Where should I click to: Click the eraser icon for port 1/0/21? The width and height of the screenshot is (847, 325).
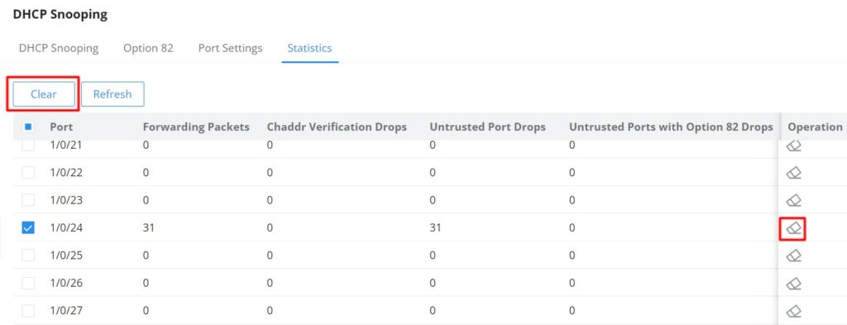point(793,146)
